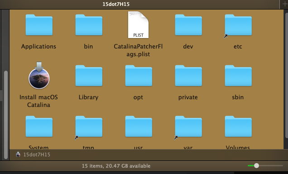Click the sidebar vertical scrollbar

(6, 115)
